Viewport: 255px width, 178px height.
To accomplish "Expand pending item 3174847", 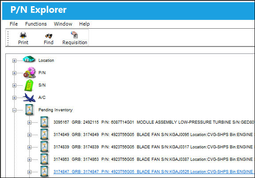I will coord(29,172).
